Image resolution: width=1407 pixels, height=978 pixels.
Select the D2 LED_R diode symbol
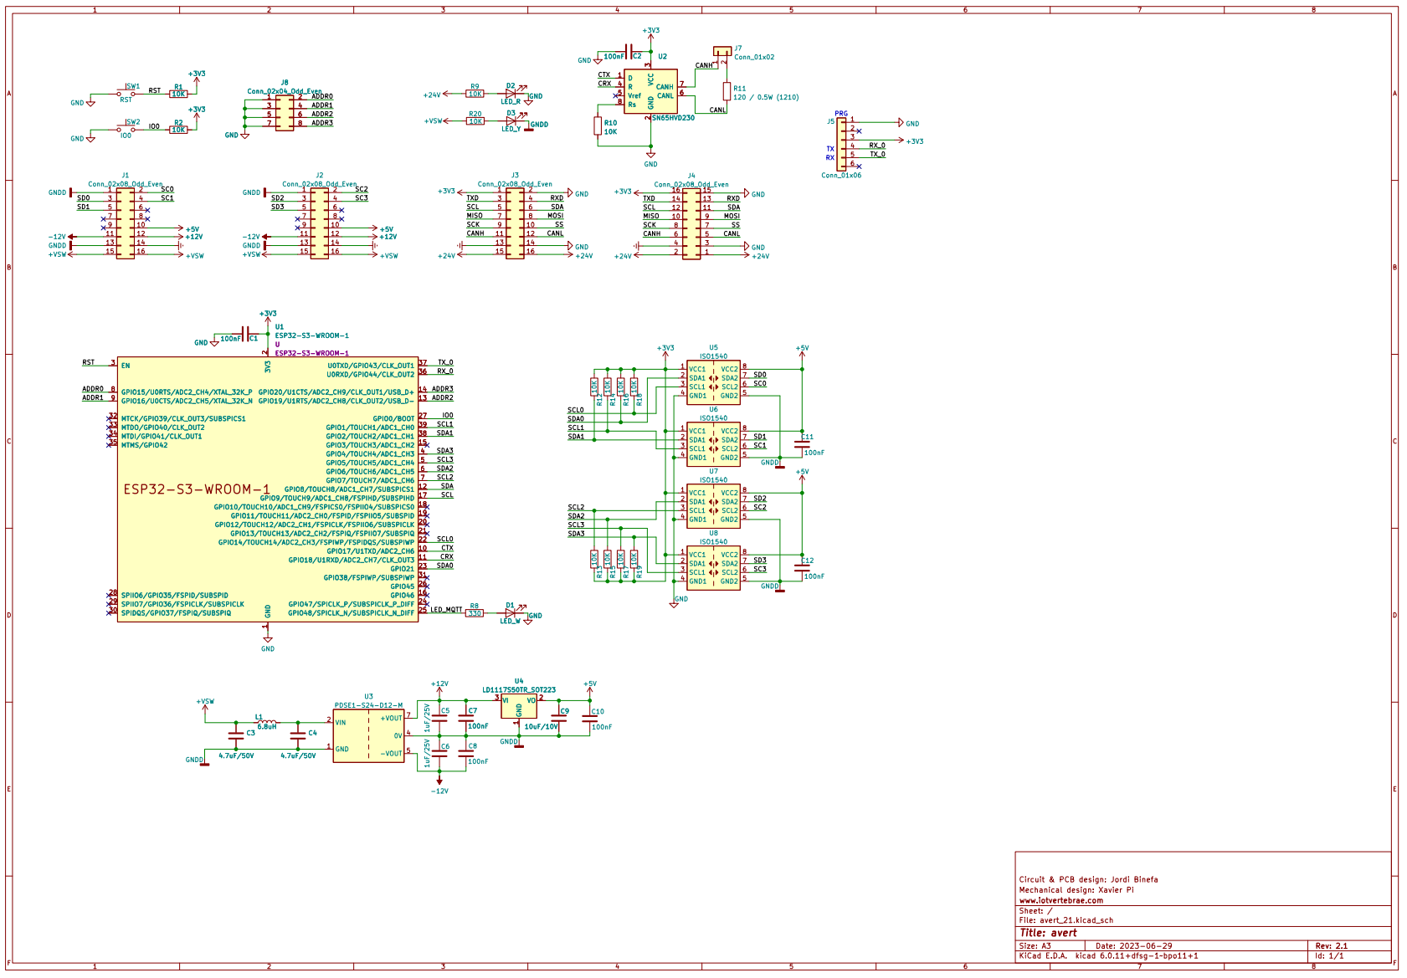511,95
